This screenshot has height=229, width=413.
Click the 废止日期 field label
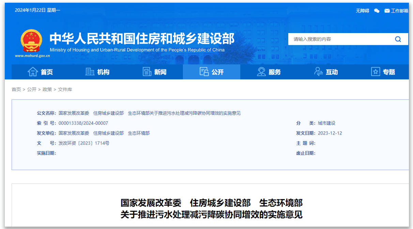click(x=306, y=153)
